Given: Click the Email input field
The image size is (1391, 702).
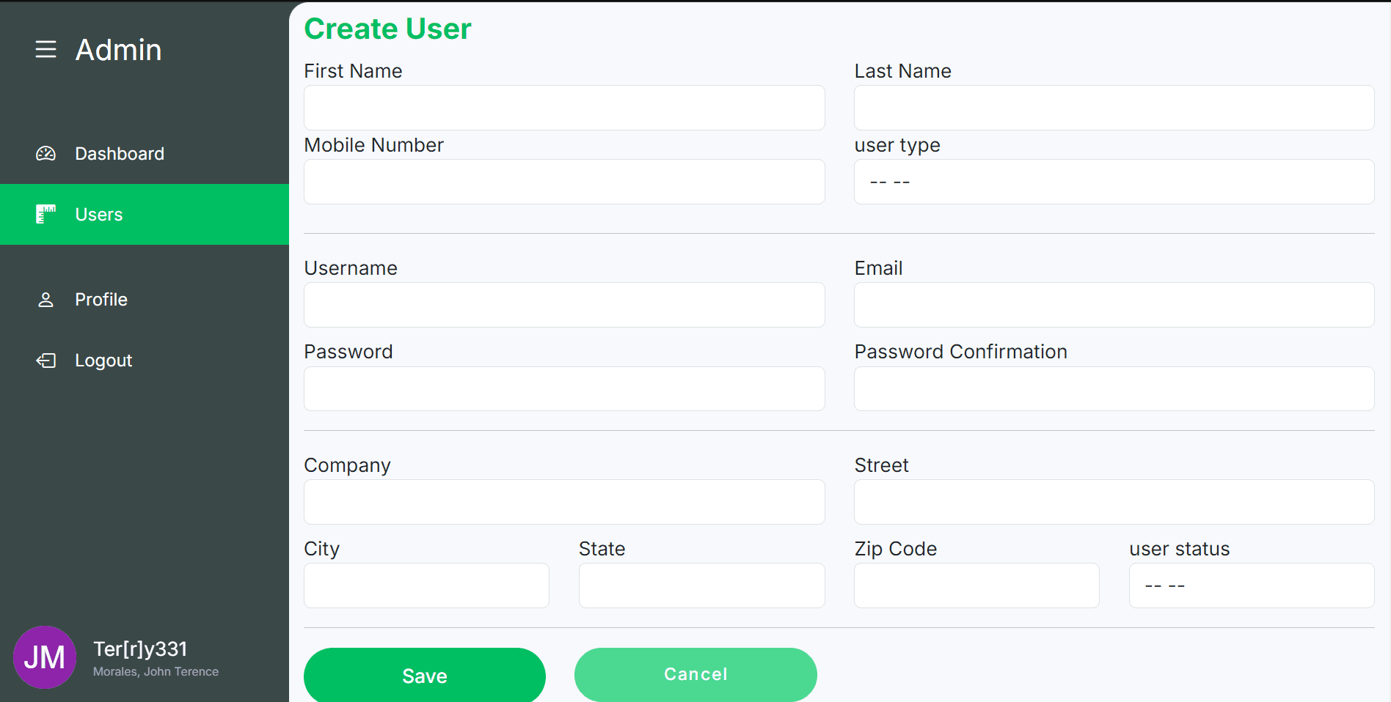Looking at the screenshot, I should [1114, 305].
